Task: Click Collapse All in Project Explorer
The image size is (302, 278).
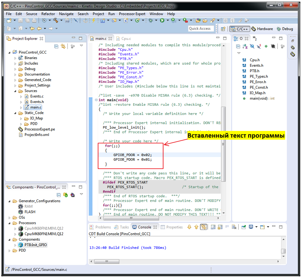Action: pyautogui.click(x=56, y=46)
